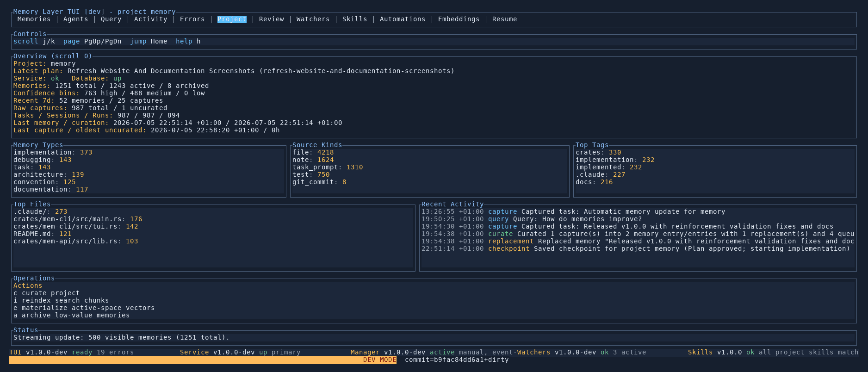Viewport: 868px width, 372px height.
Task: Select 'convention: 125' memory type
Action: point(44,182)
